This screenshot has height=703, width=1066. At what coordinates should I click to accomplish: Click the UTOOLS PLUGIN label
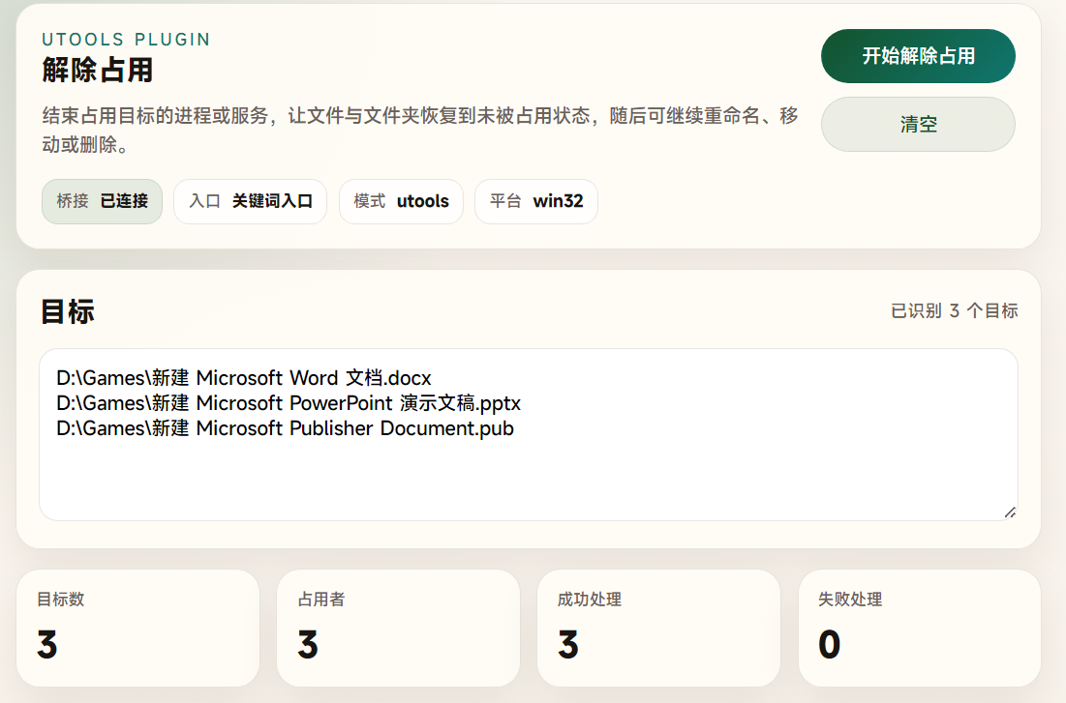(126, 40)
